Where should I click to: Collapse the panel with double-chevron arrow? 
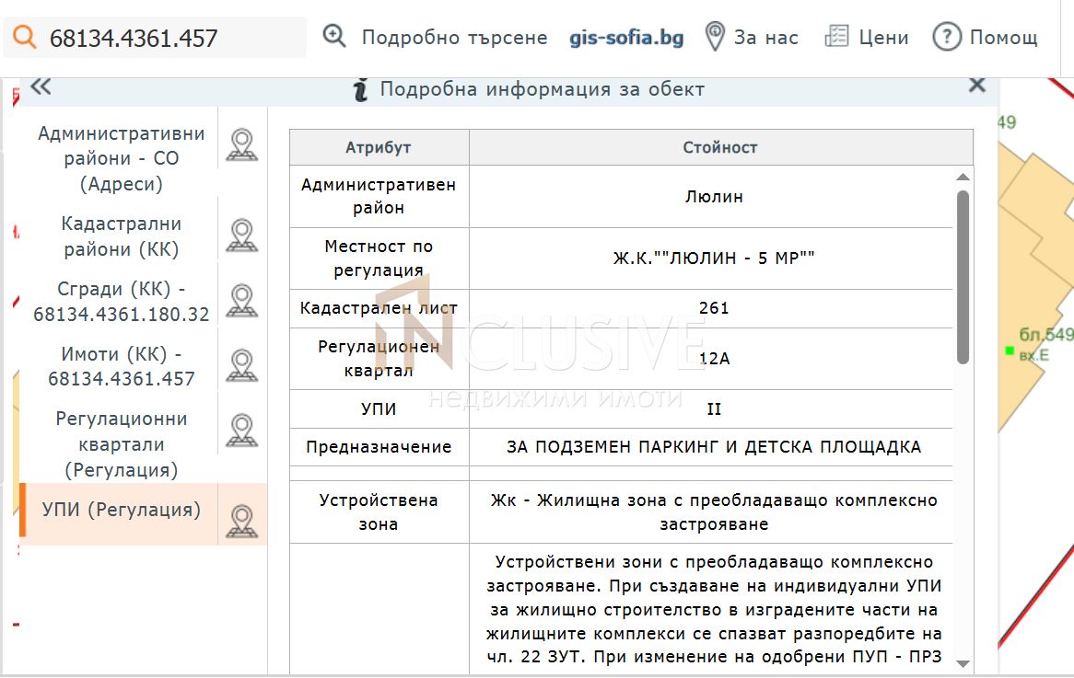[x=41, y=86]
